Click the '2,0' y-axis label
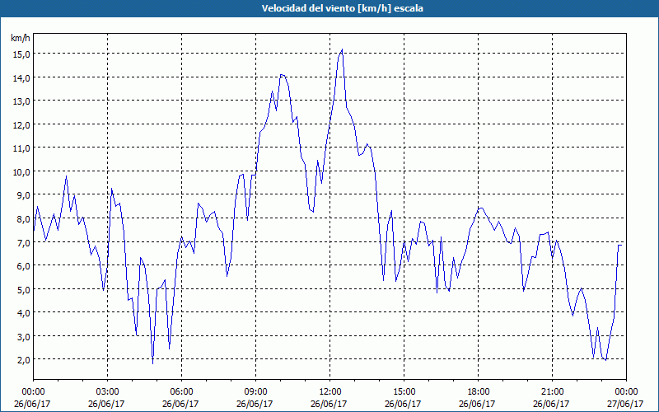The height and width of the screenshot is (412, 659). 23,359
